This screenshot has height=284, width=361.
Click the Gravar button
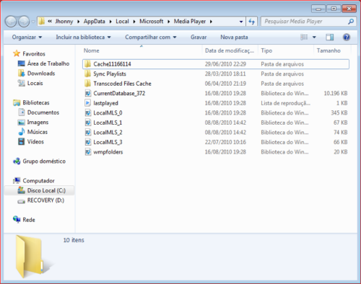pyautogui.click(x=199, y=37)
